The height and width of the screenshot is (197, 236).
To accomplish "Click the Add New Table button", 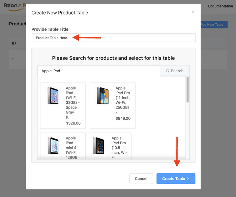I will (214, 24).
